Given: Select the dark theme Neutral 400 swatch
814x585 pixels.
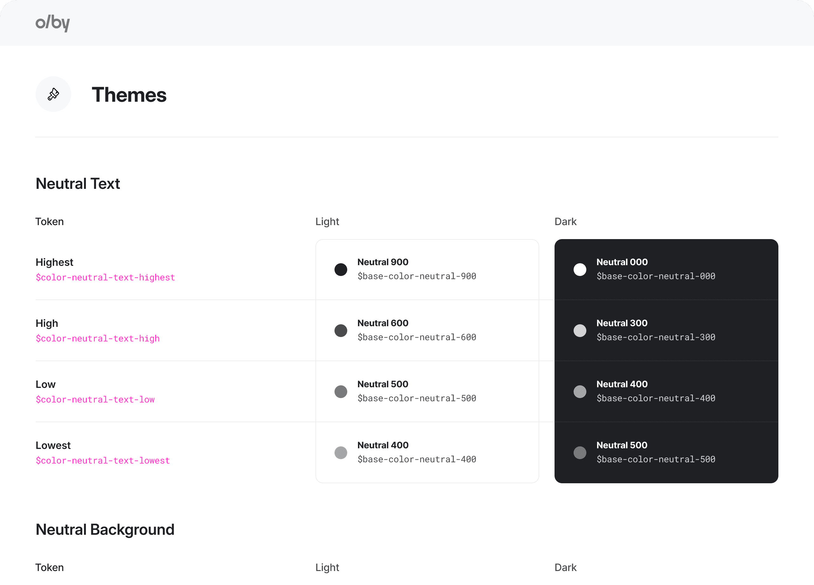Looking at the screenshot, I should (x=580, y=392).
